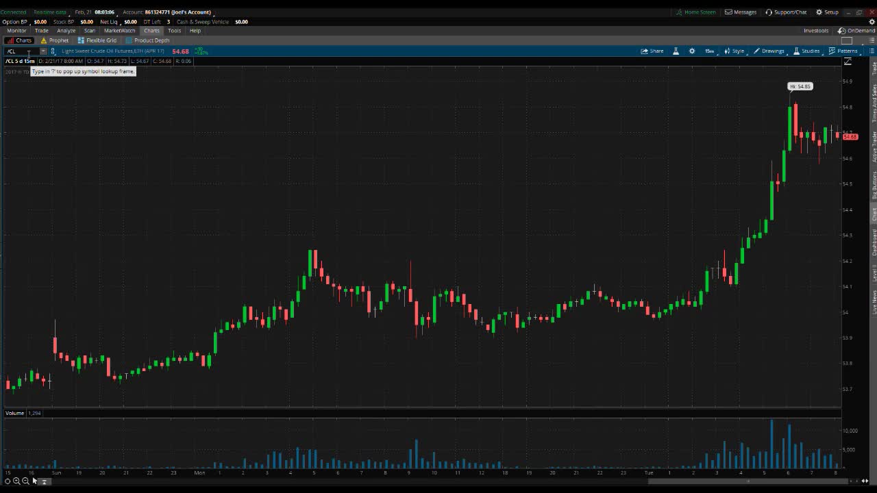This screenshot has height=493, width=877.
Task: Open the Style candlestick menu
Action: pyautogui.click(x=734, y=51)
